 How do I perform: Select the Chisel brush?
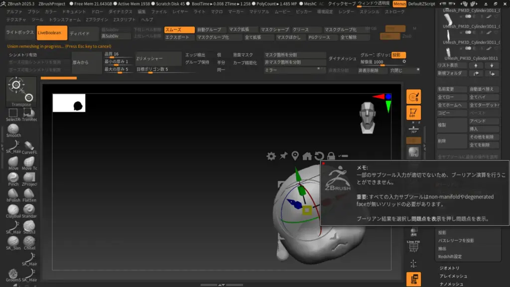29,243
